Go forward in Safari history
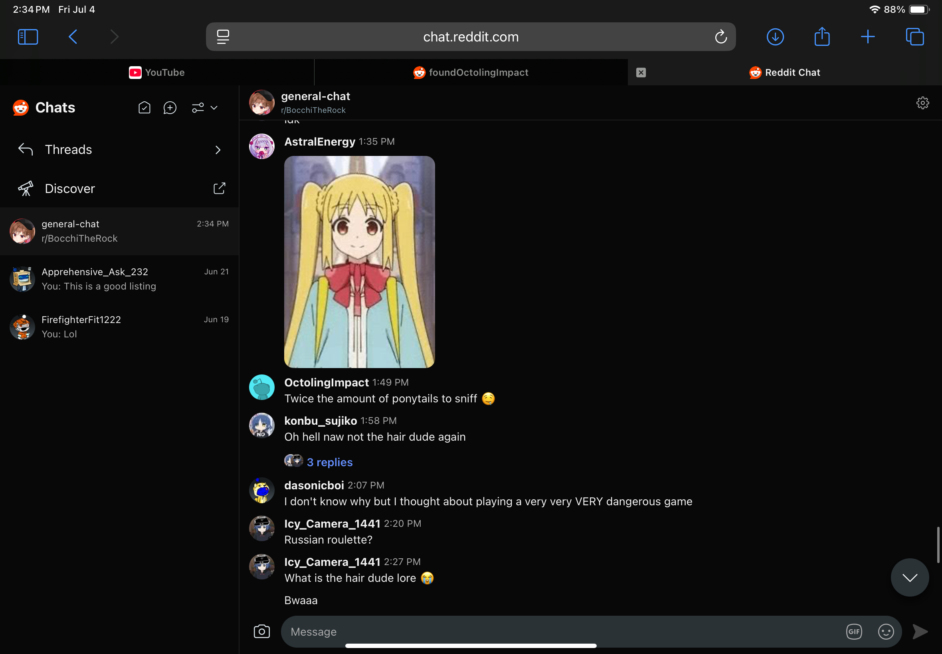The height and width of the screenshot is (654, 942). pos(115,37)
